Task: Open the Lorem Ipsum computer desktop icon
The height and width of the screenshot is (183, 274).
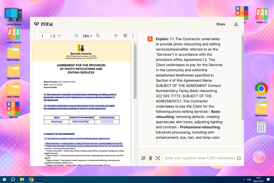Action: click(x=14, y=17)
